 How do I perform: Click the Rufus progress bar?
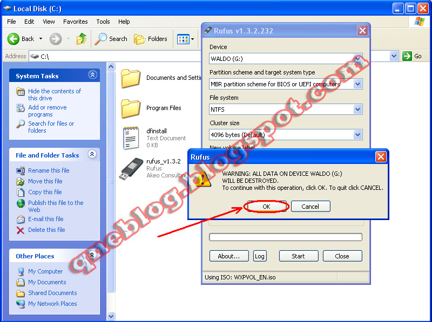pos(286,237)
